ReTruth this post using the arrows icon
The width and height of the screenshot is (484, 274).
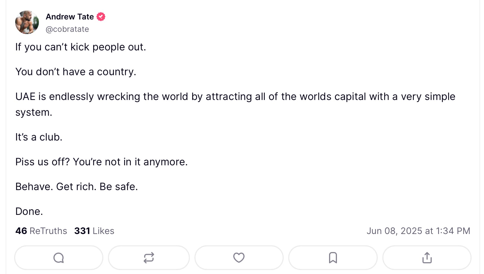coord(149,258)
